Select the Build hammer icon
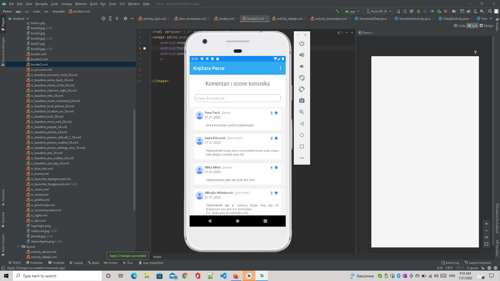The width and height of the screenshot is (500, 281). tap(337, 11)
